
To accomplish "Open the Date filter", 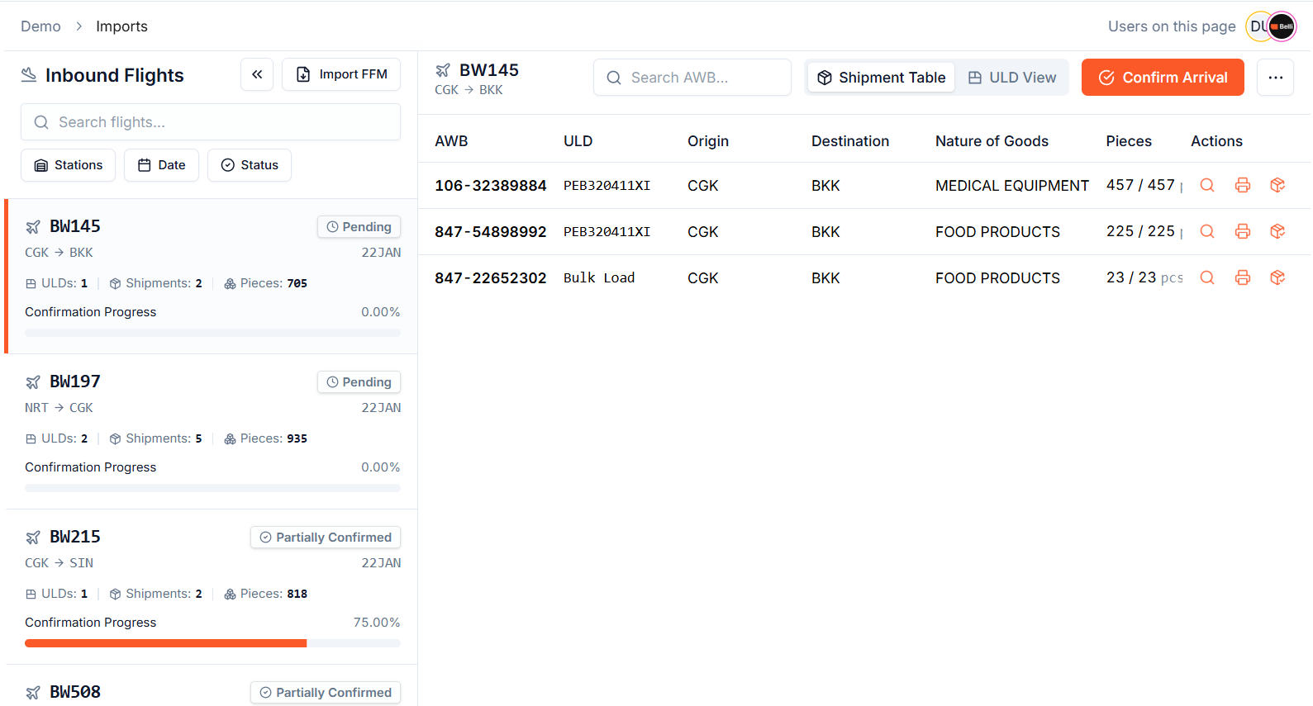I will [161, 165].
